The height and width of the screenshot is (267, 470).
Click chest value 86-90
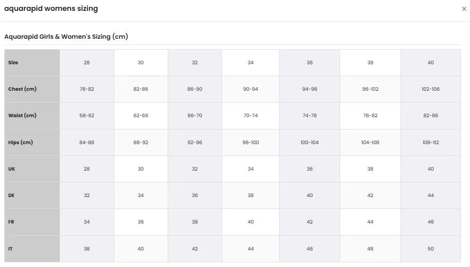pyautogui.click(x=195, y=89)
